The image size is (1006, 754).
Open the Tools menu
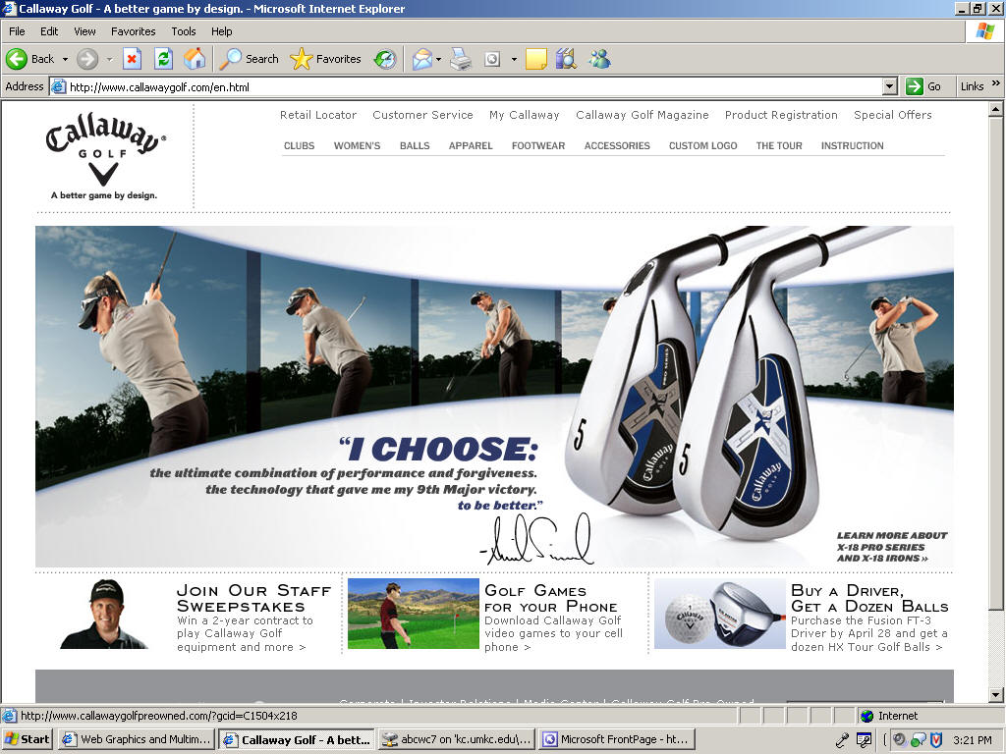184,31
